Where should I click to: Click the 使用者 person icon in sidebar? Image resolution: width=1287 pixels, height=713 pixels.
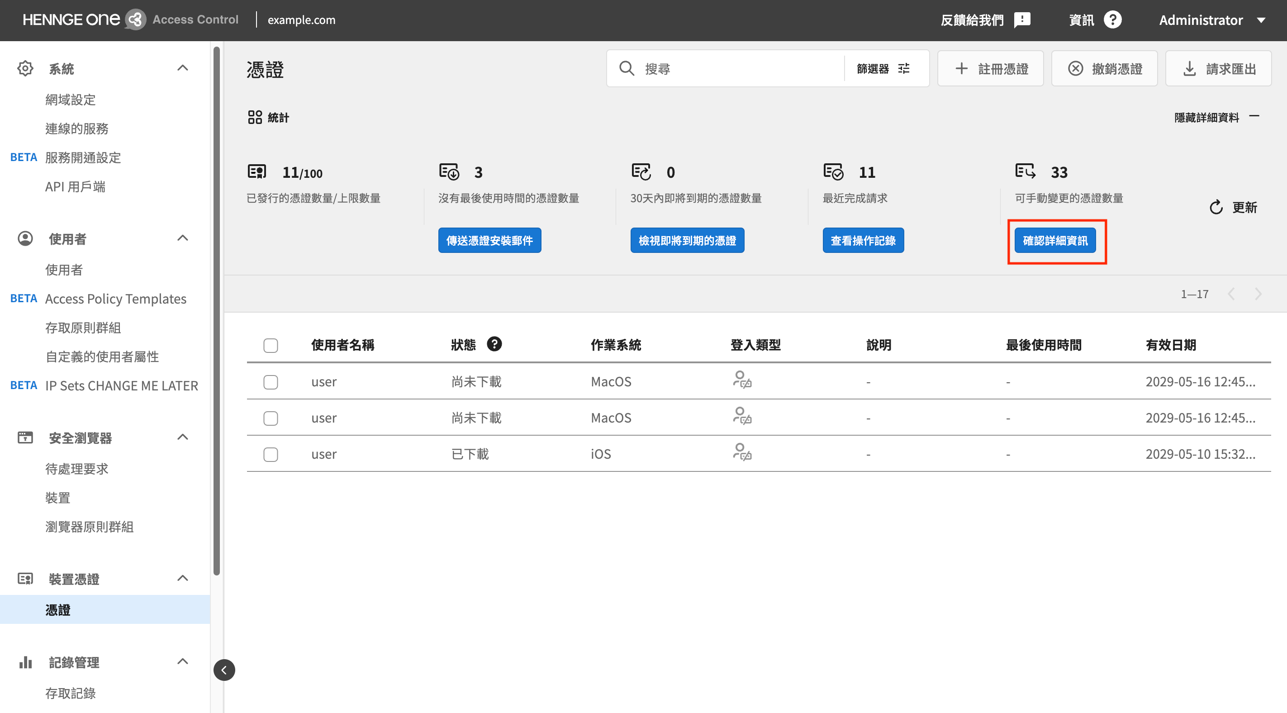pyautogui.click(x=25, y=238)
